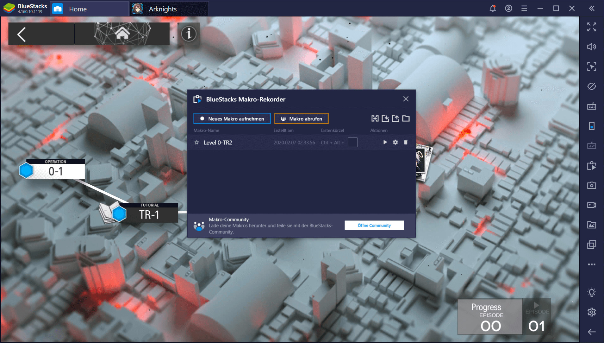Take a screenshot with the camera icon
This screenshot has width=604, height=343.
pos(592,185)
